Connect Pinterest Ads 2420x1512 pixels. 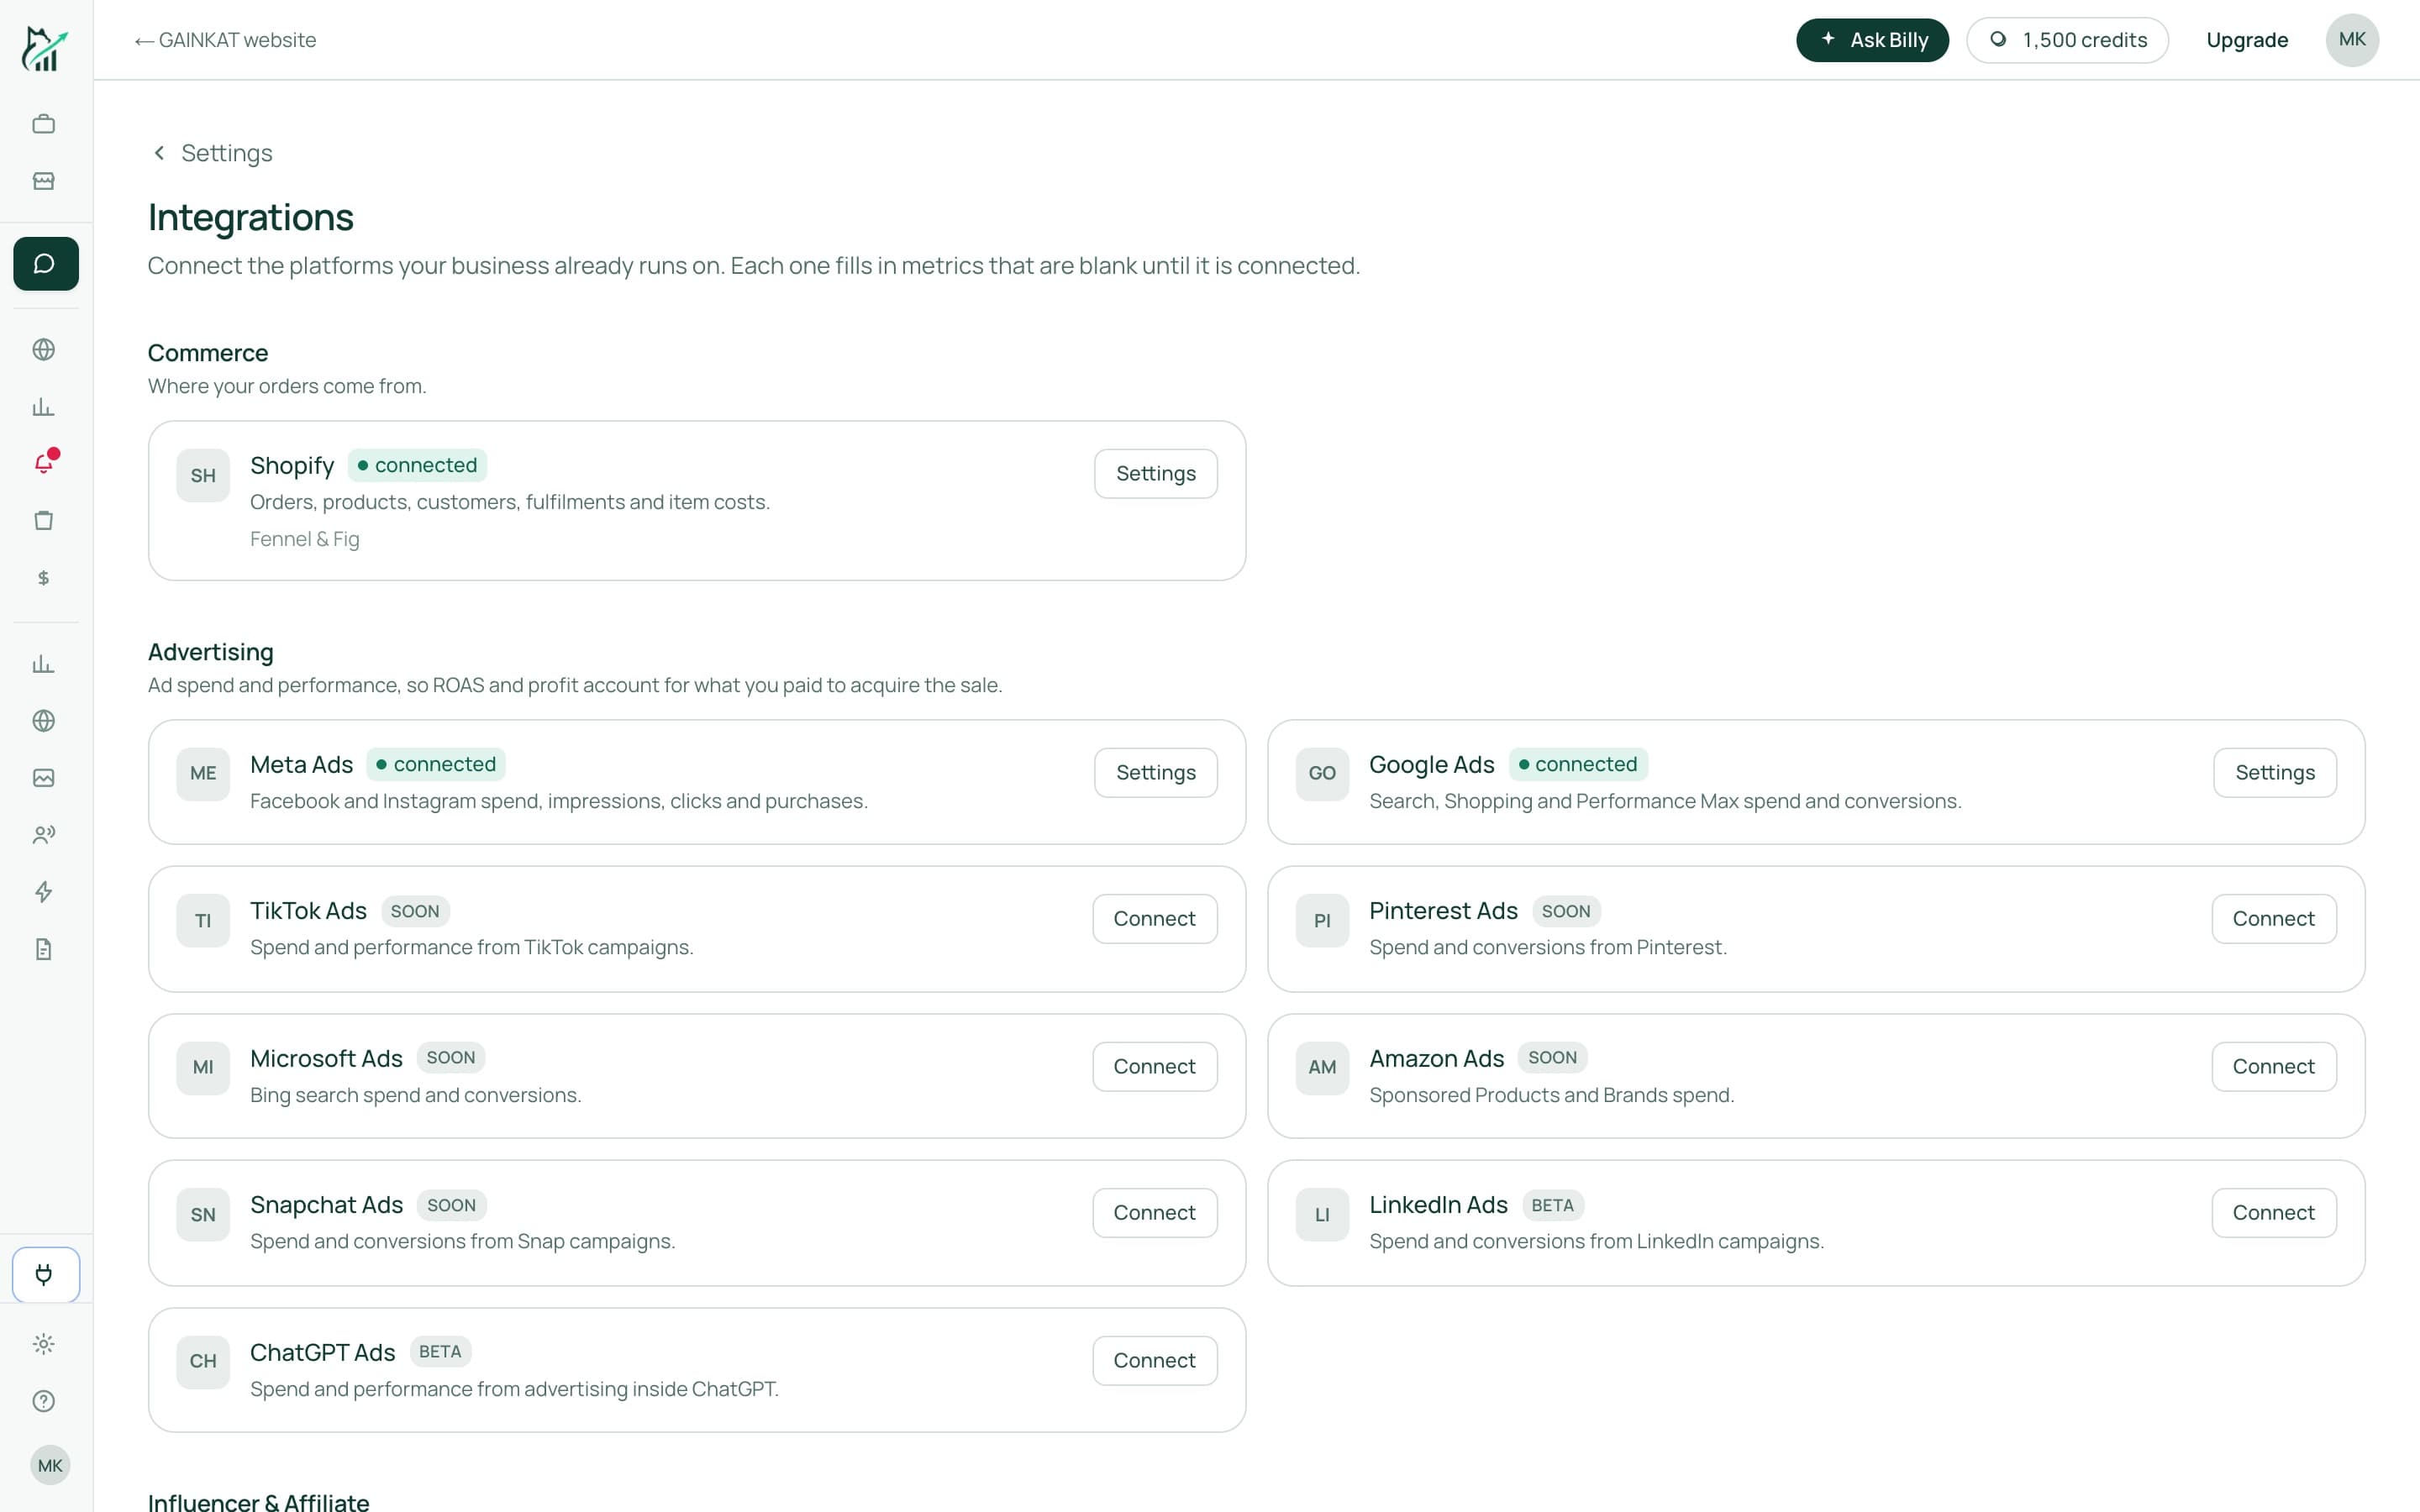tap(2274, 919)
